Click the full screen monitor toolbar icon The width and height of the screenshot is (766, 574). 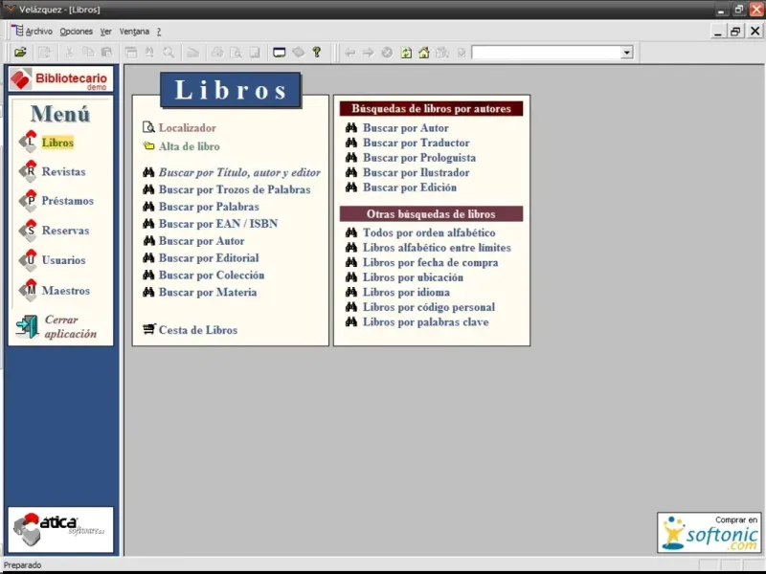(279, 53)
